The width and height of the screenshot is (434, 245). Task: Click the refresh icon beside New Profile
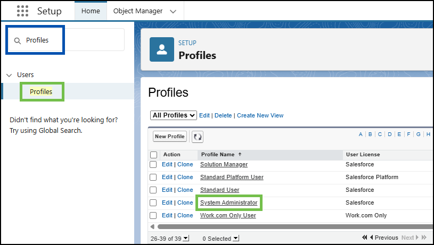198,137
